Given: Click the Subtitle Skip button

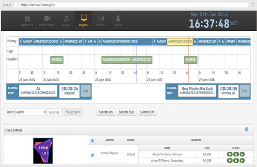Looking at the screenshot, I should [x=126, y=112].
